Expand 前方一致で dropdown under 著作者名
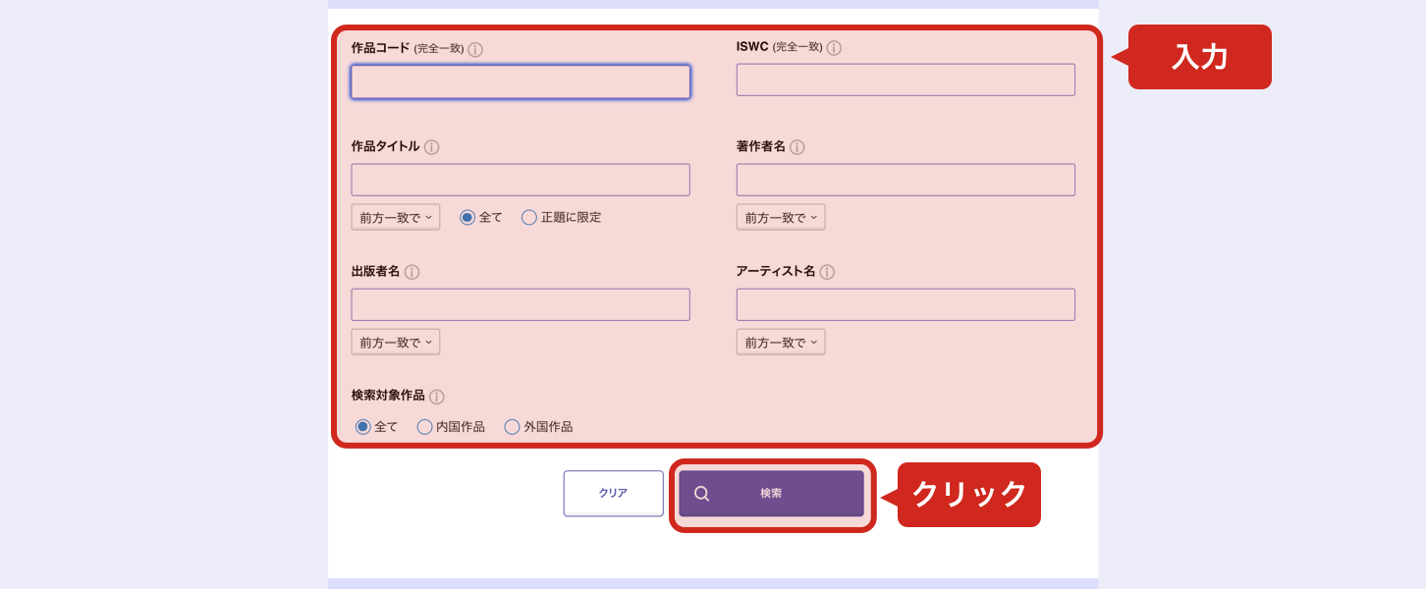Screen dimensions: 1426x589 pos(781,217)
